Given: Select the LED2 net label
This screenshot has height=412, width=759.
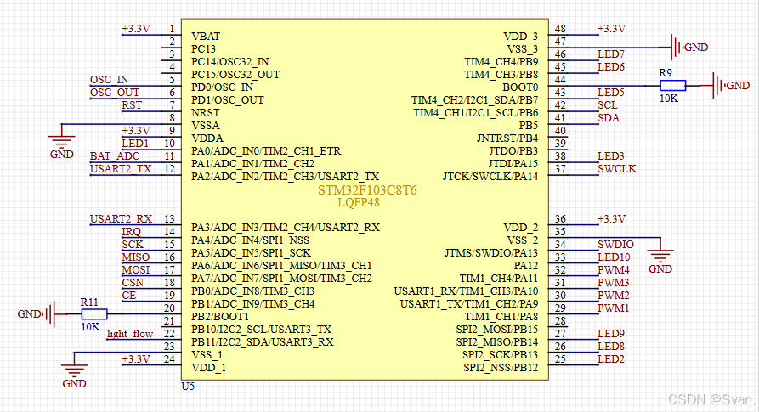Looking at the screenshot, I should [x=611, y=359].
